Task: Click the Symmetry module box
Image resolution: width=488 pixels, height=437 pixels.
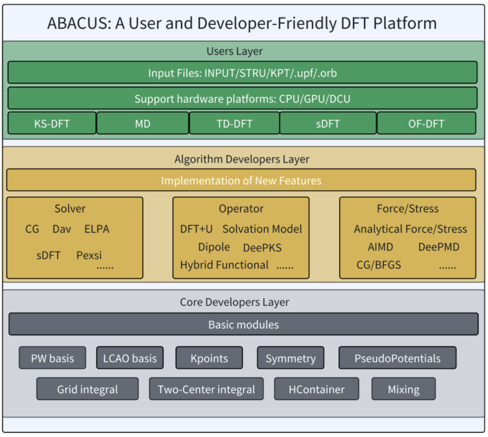Action: point(291,358)
